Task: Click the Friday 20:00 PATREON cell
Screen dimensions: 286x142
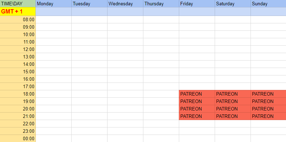Action: [197, 109]
